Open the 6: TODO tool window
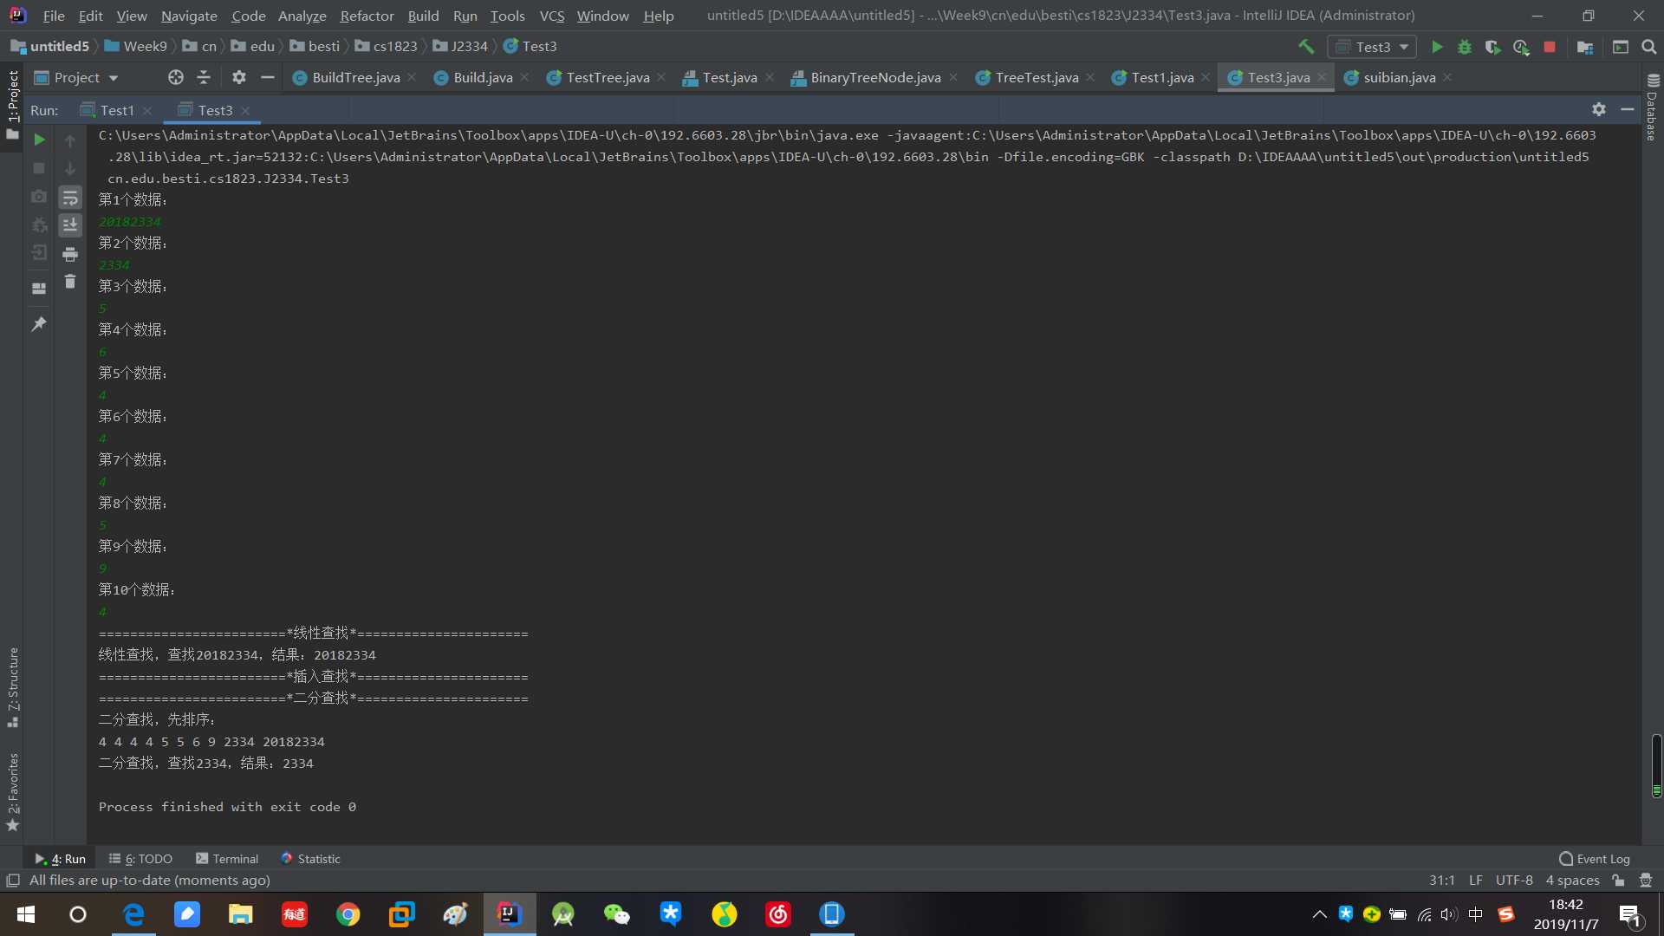 pos(140,858)
